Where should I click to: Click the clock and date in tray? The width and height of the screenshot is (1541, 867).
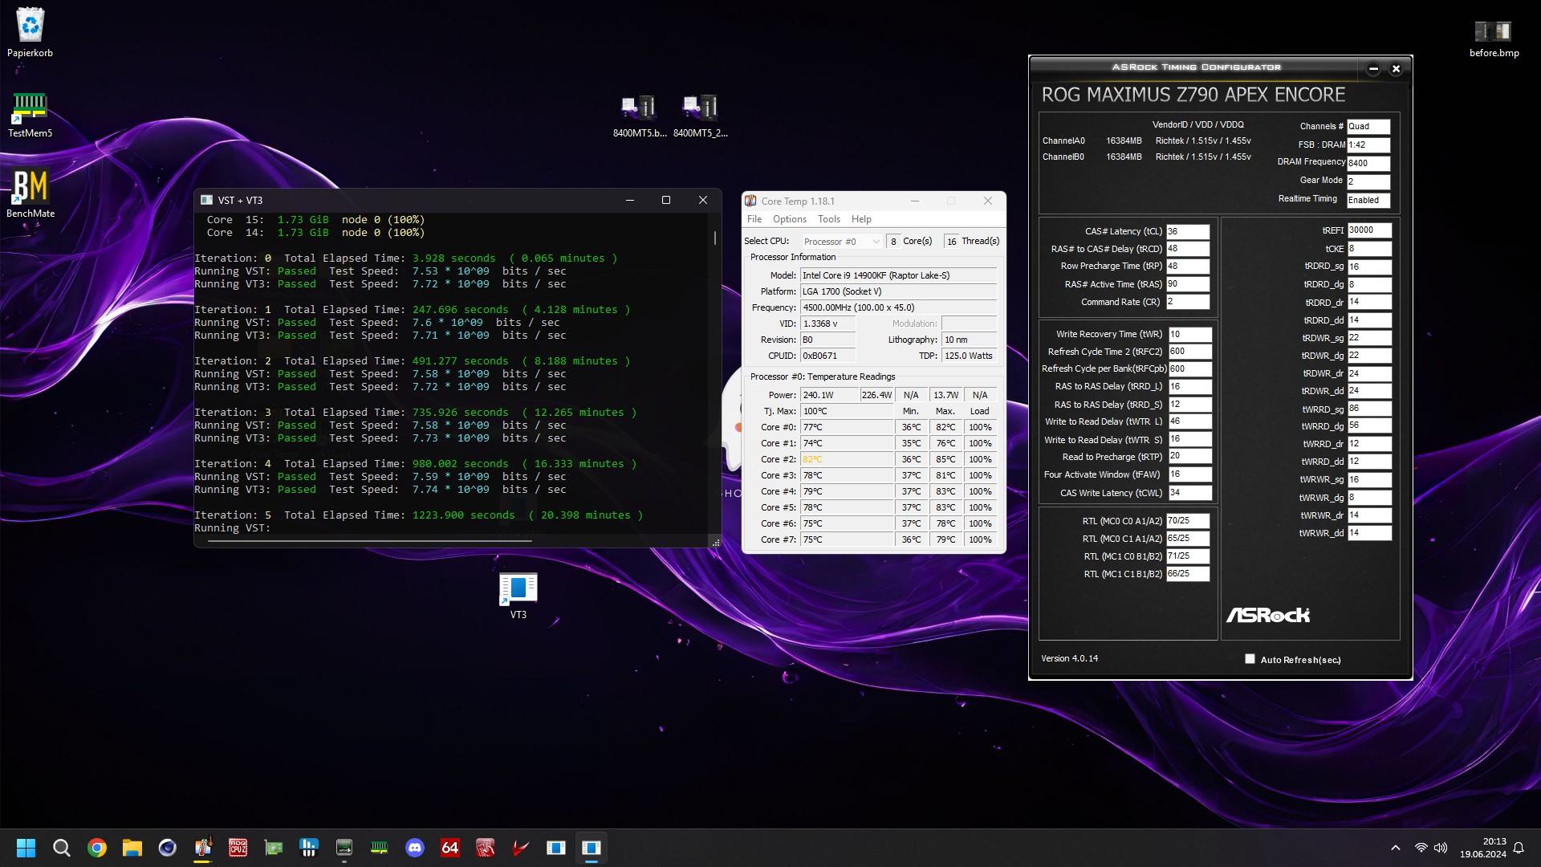[1482, 848]
